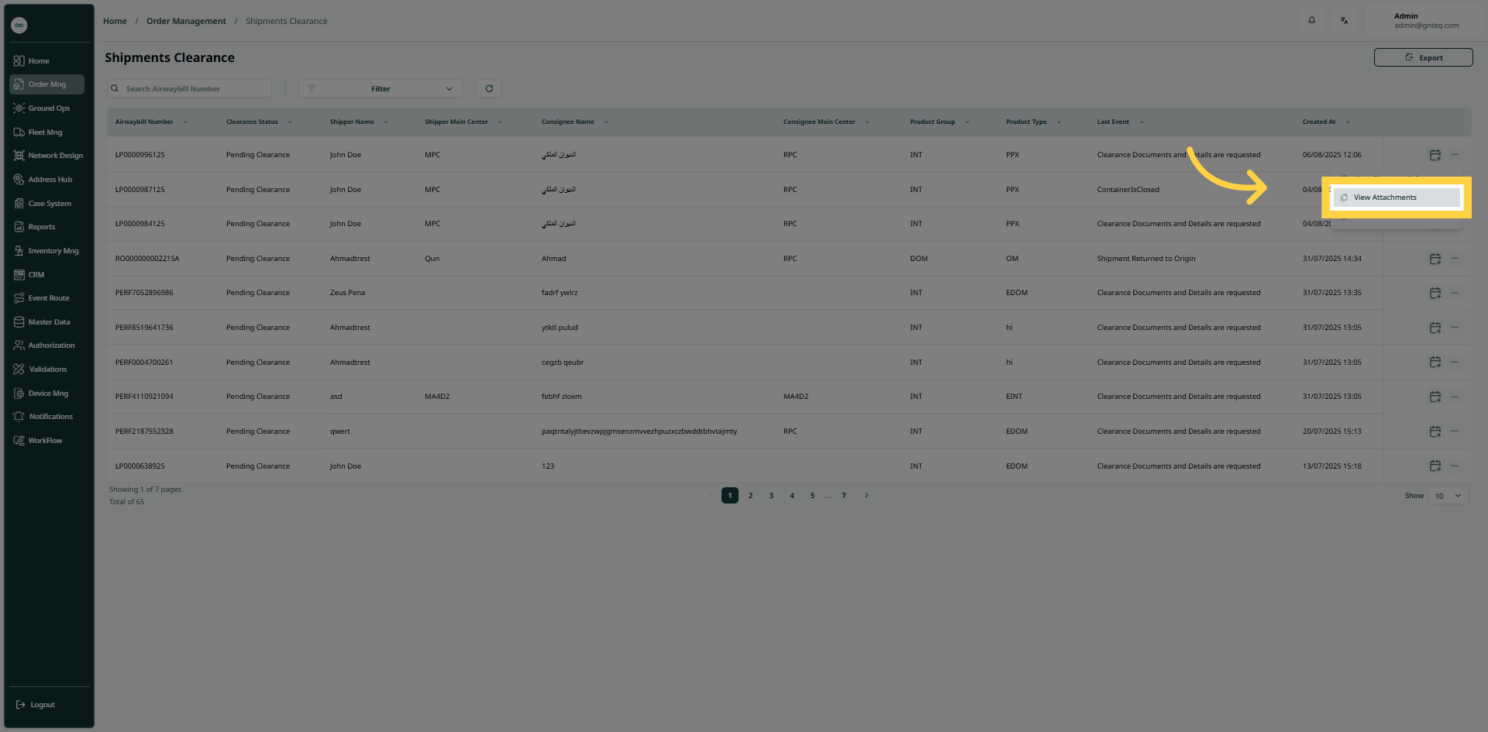This screenshot has height=732, width=1488.
Task: Click airwaybill PERF0004700261 cell
Action: [144, 363]
